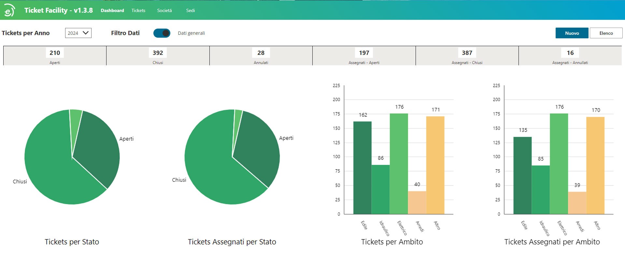Click the Altro bar valued 171
This screenshot has height=280, width=625.
pyautogui.click(x=435, y=165)
